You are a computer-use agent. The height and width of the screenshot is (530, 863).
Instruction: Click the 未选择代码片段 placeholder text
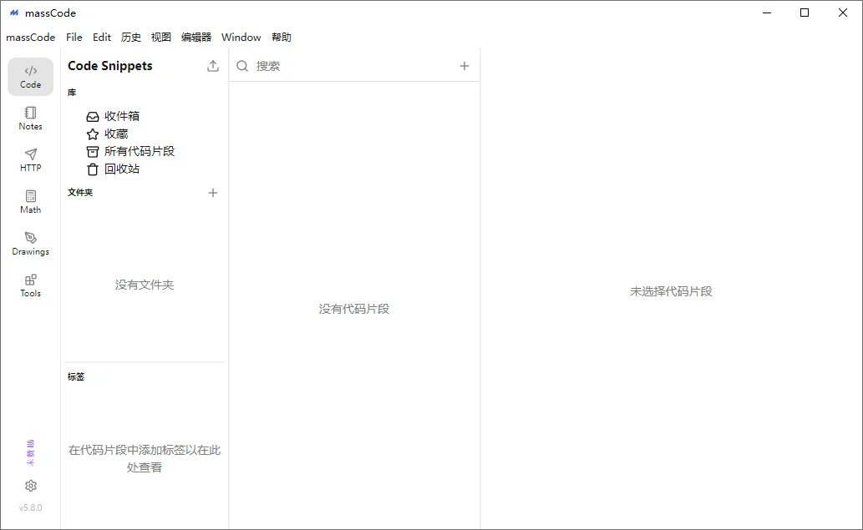click(671, 291)
